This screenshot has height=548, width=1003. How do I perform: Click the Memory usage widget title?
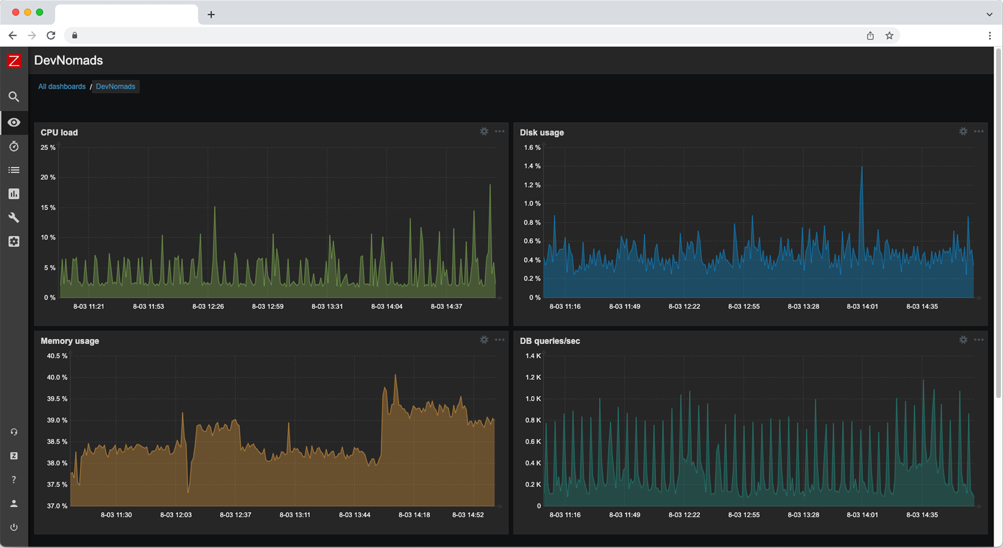tap(70, 341)
